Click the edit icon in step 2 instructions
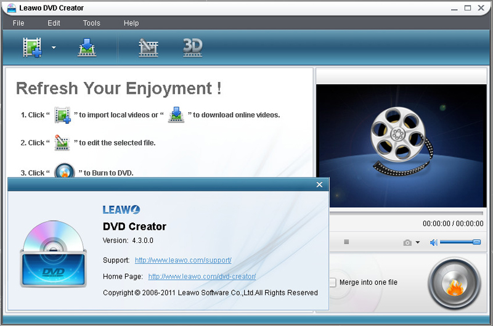 click(62, 143)
